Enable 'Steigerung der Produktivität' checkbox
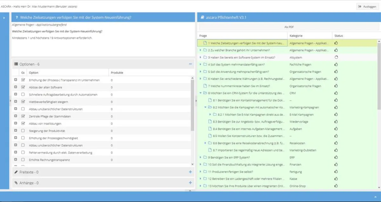381x202 pixels. [23, 131]
